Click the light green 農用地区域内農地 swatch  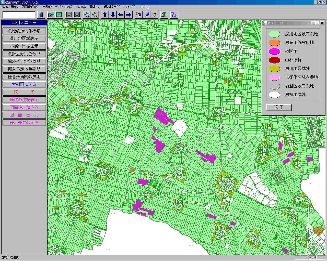274,34
